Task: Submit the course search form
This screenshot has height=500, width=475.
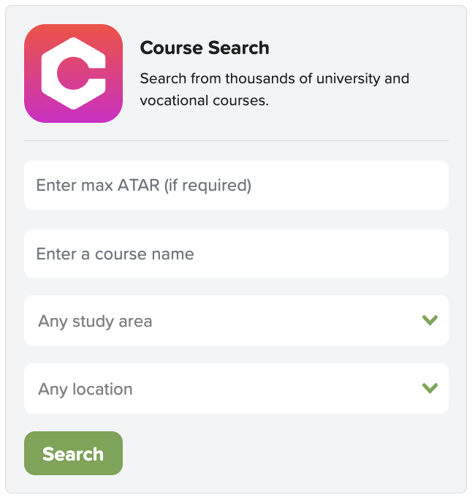Action: pyautogui.click(x=73, y=453)
